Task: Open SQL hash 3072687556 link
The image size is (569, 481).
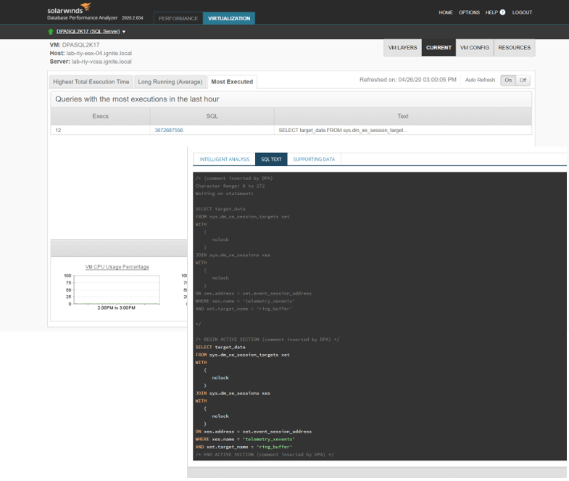Action: [x=169, y=130]
